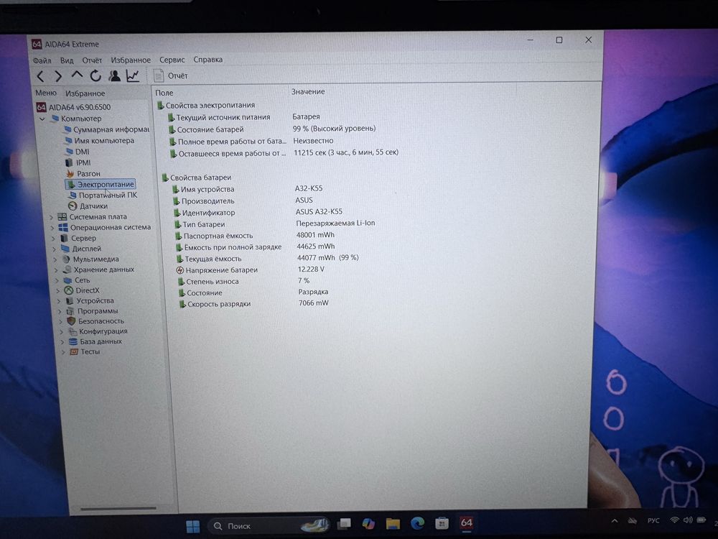Open the Windows Start menu
The width and height of the screenshot is (718, 539).
(192, 527)
